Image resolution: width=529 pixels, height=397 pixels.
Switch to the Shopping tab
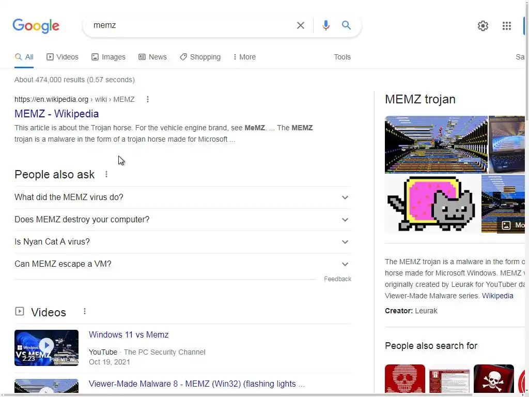click(x=200, y=57)
